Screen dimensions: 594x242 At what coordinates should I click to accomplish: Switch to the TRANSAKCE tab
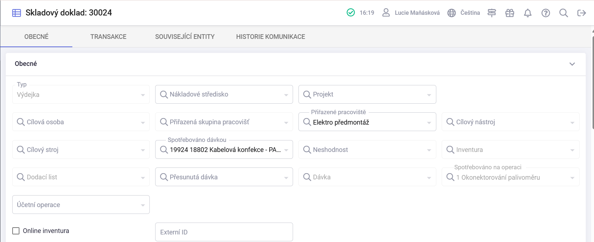pos(108,36)
